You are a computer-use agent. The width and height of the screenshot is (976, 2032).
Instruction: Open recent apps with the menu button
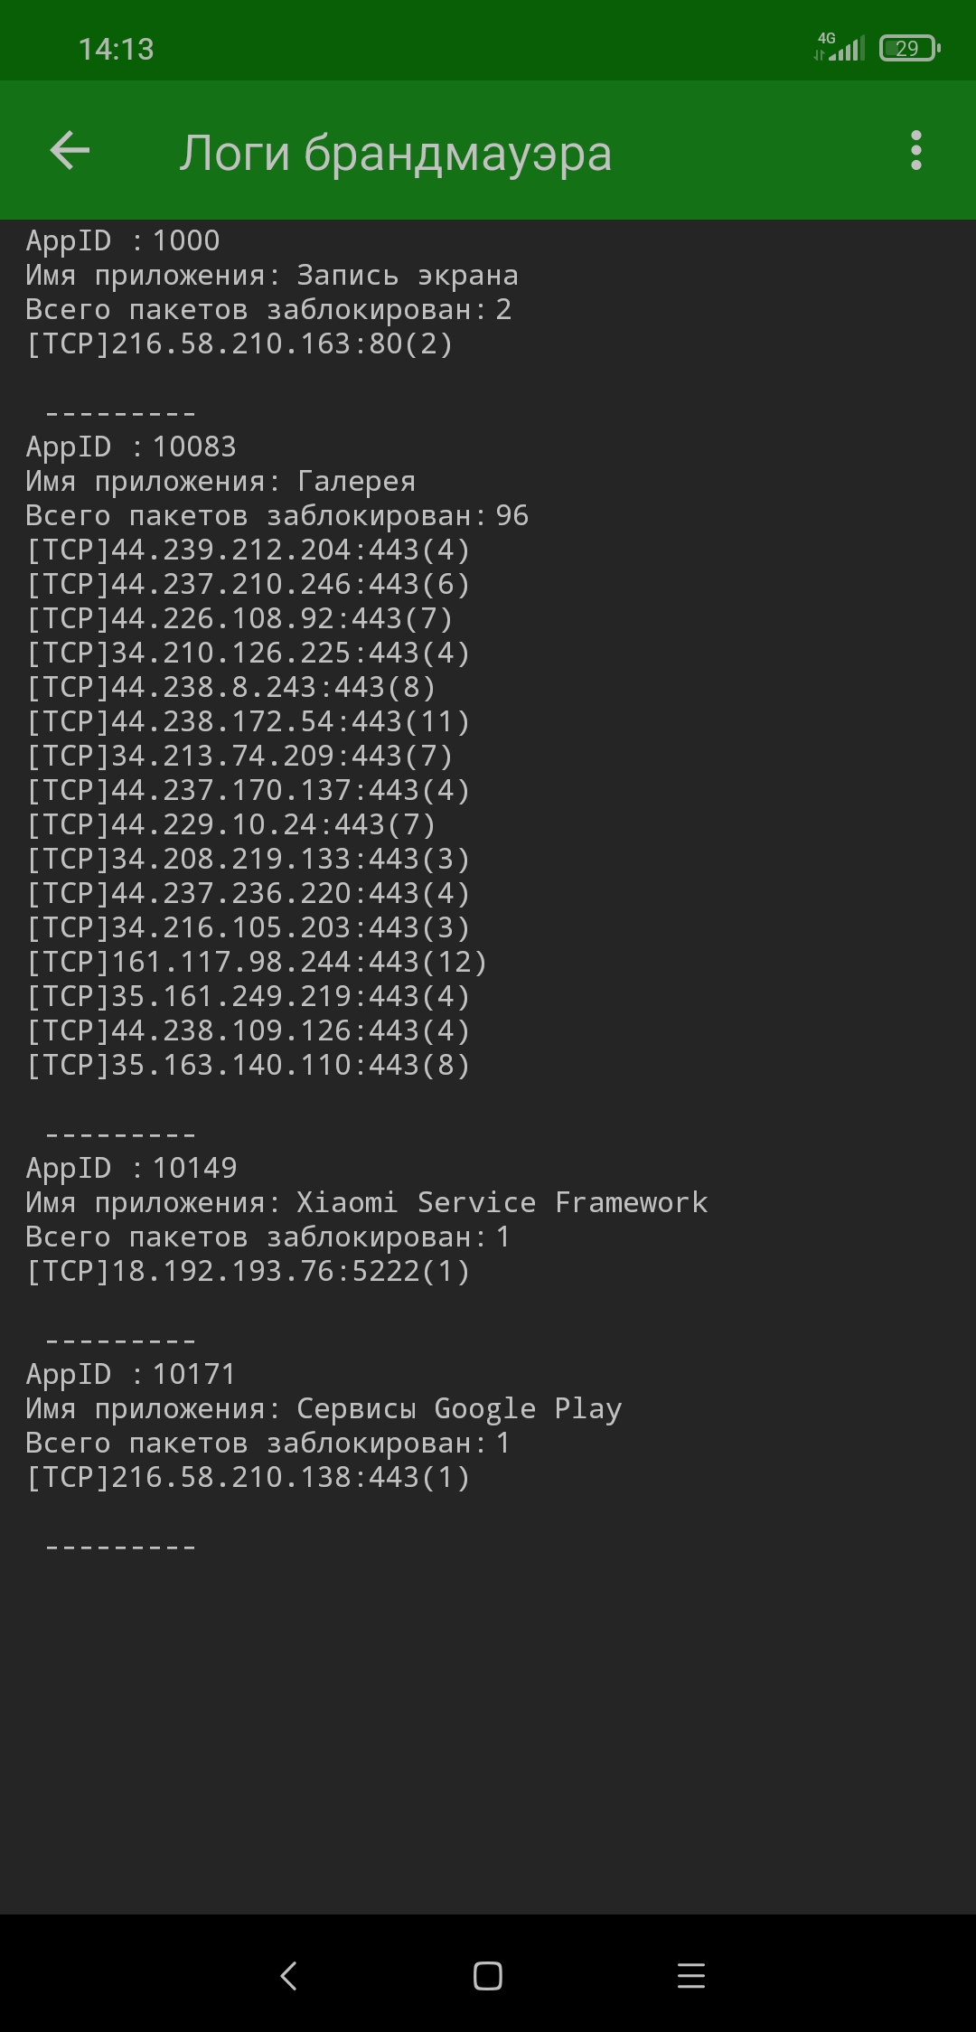(x=690, y=1975)
